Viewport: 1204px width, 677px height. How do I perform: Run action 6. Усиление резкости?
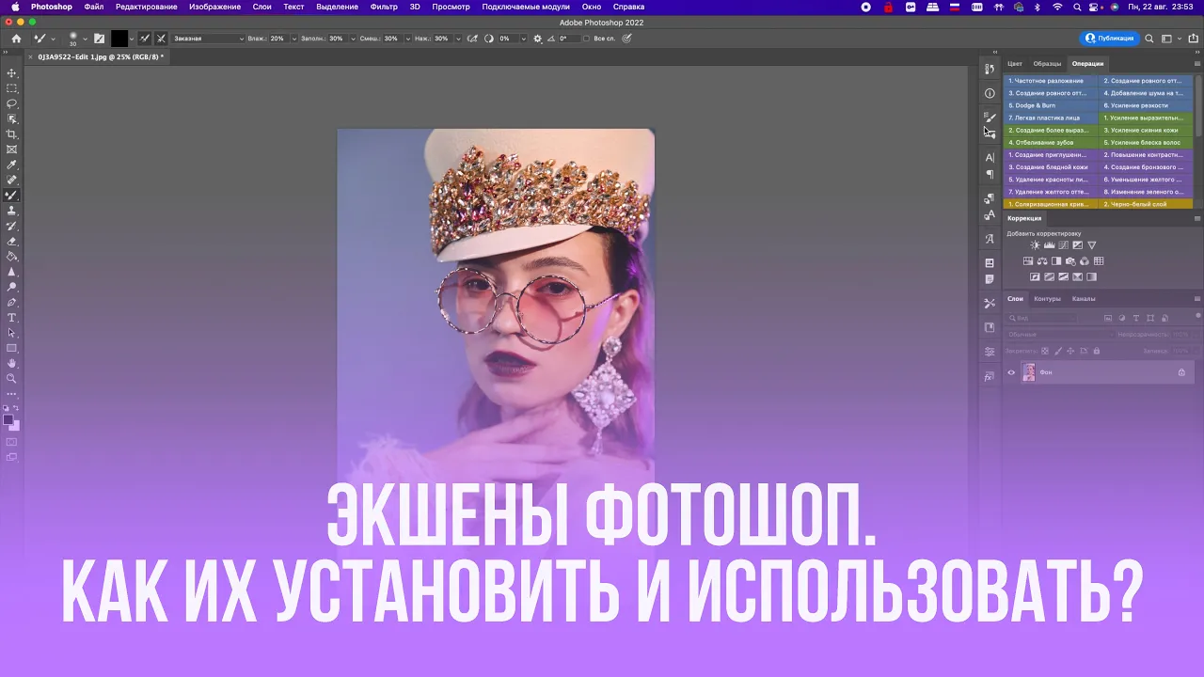click(1146, 105)
